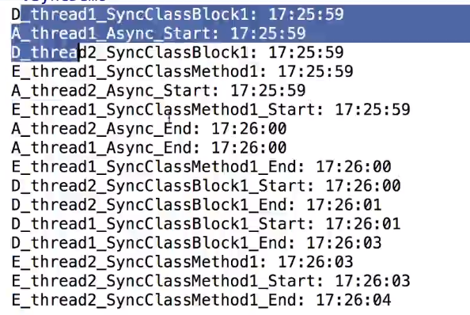
Task: Click the 17:25:59 timestamp on first line
Action: pos(306,14)
